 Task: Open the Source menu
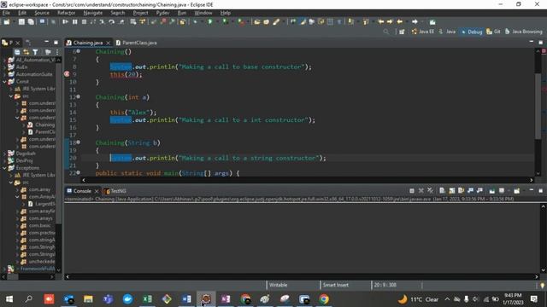pos(42,13)
